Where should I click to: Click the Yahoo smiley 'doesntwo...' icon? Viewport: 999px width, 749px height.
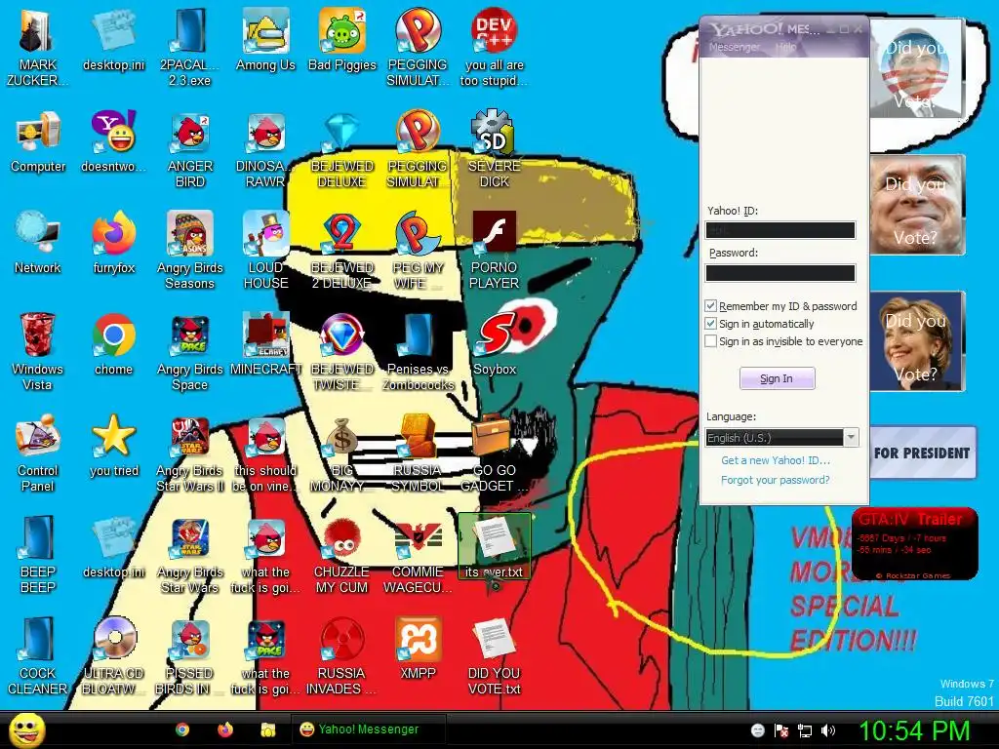click(113, 141)
